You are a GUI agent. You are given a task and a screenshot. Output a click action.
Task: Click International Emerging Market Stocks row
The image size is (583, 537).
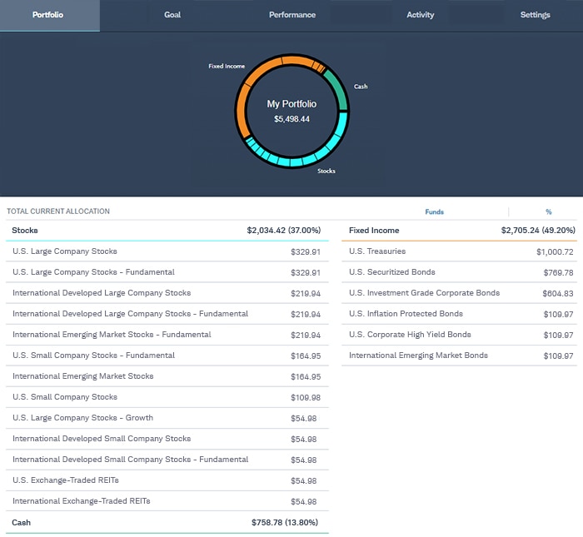click(x=167, y=376)
